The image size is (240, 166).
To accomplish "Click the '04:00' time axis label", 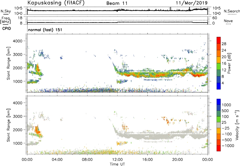I will point(57,160).
